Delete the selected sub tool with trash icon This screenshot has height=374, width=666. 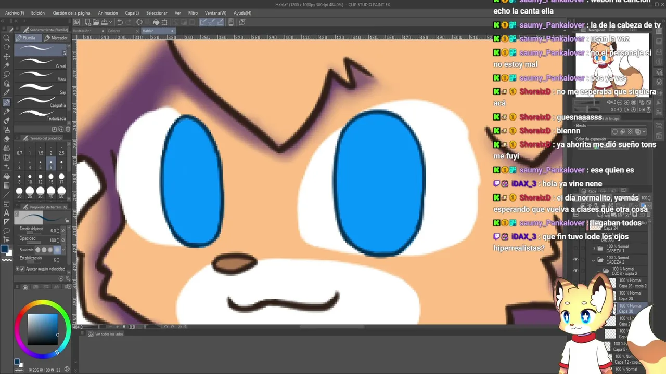[68, 129]
